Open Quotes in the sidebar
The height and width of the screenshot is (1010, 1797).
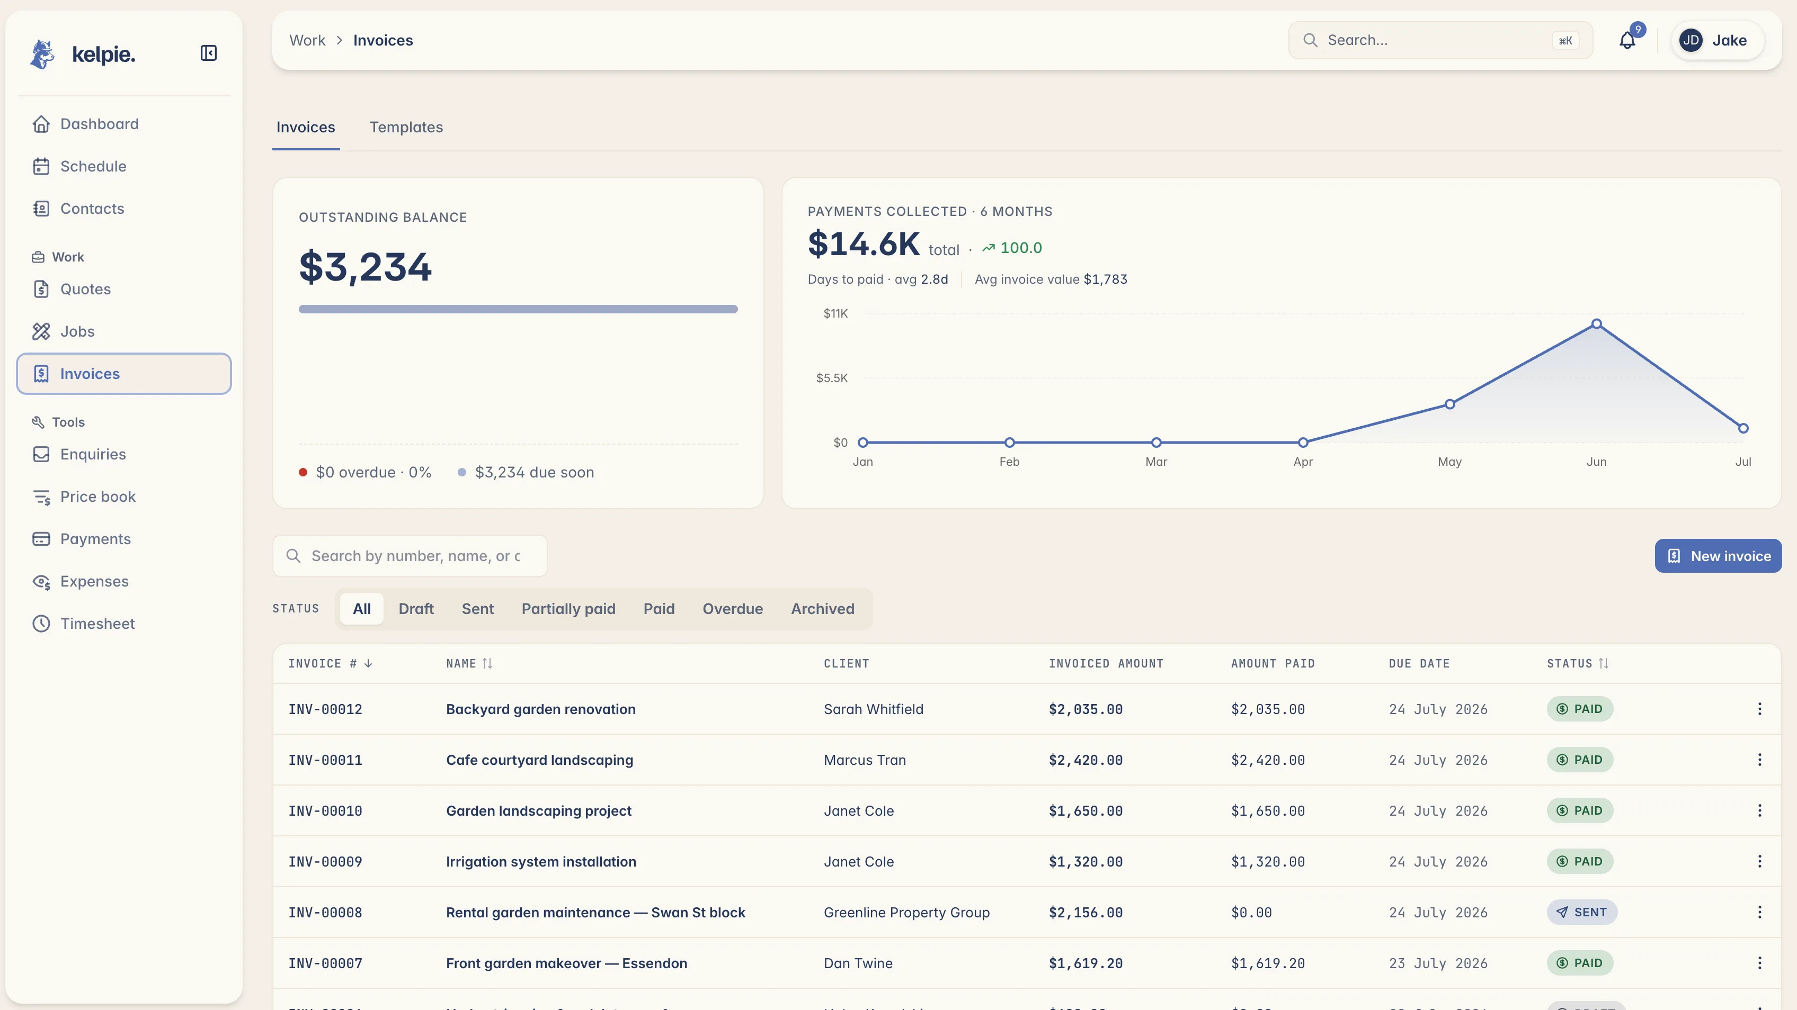click(x=124, y=288)
